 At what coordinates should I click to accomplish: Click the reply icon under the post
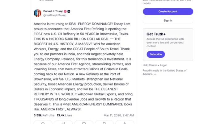(43, 123)
